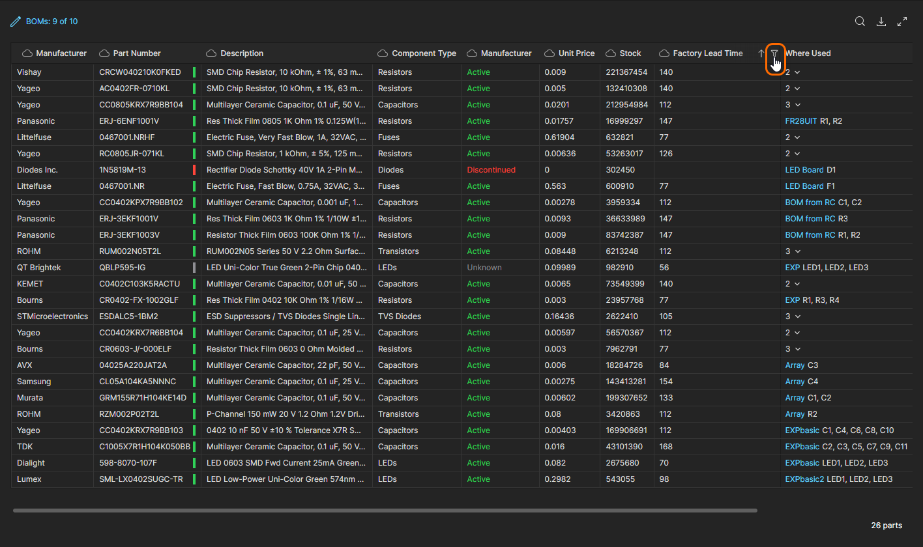Click the P-Channel 150 mW description cell
Image resolution: width=923 pixels, height=547 pixels.
pos(286,414)
